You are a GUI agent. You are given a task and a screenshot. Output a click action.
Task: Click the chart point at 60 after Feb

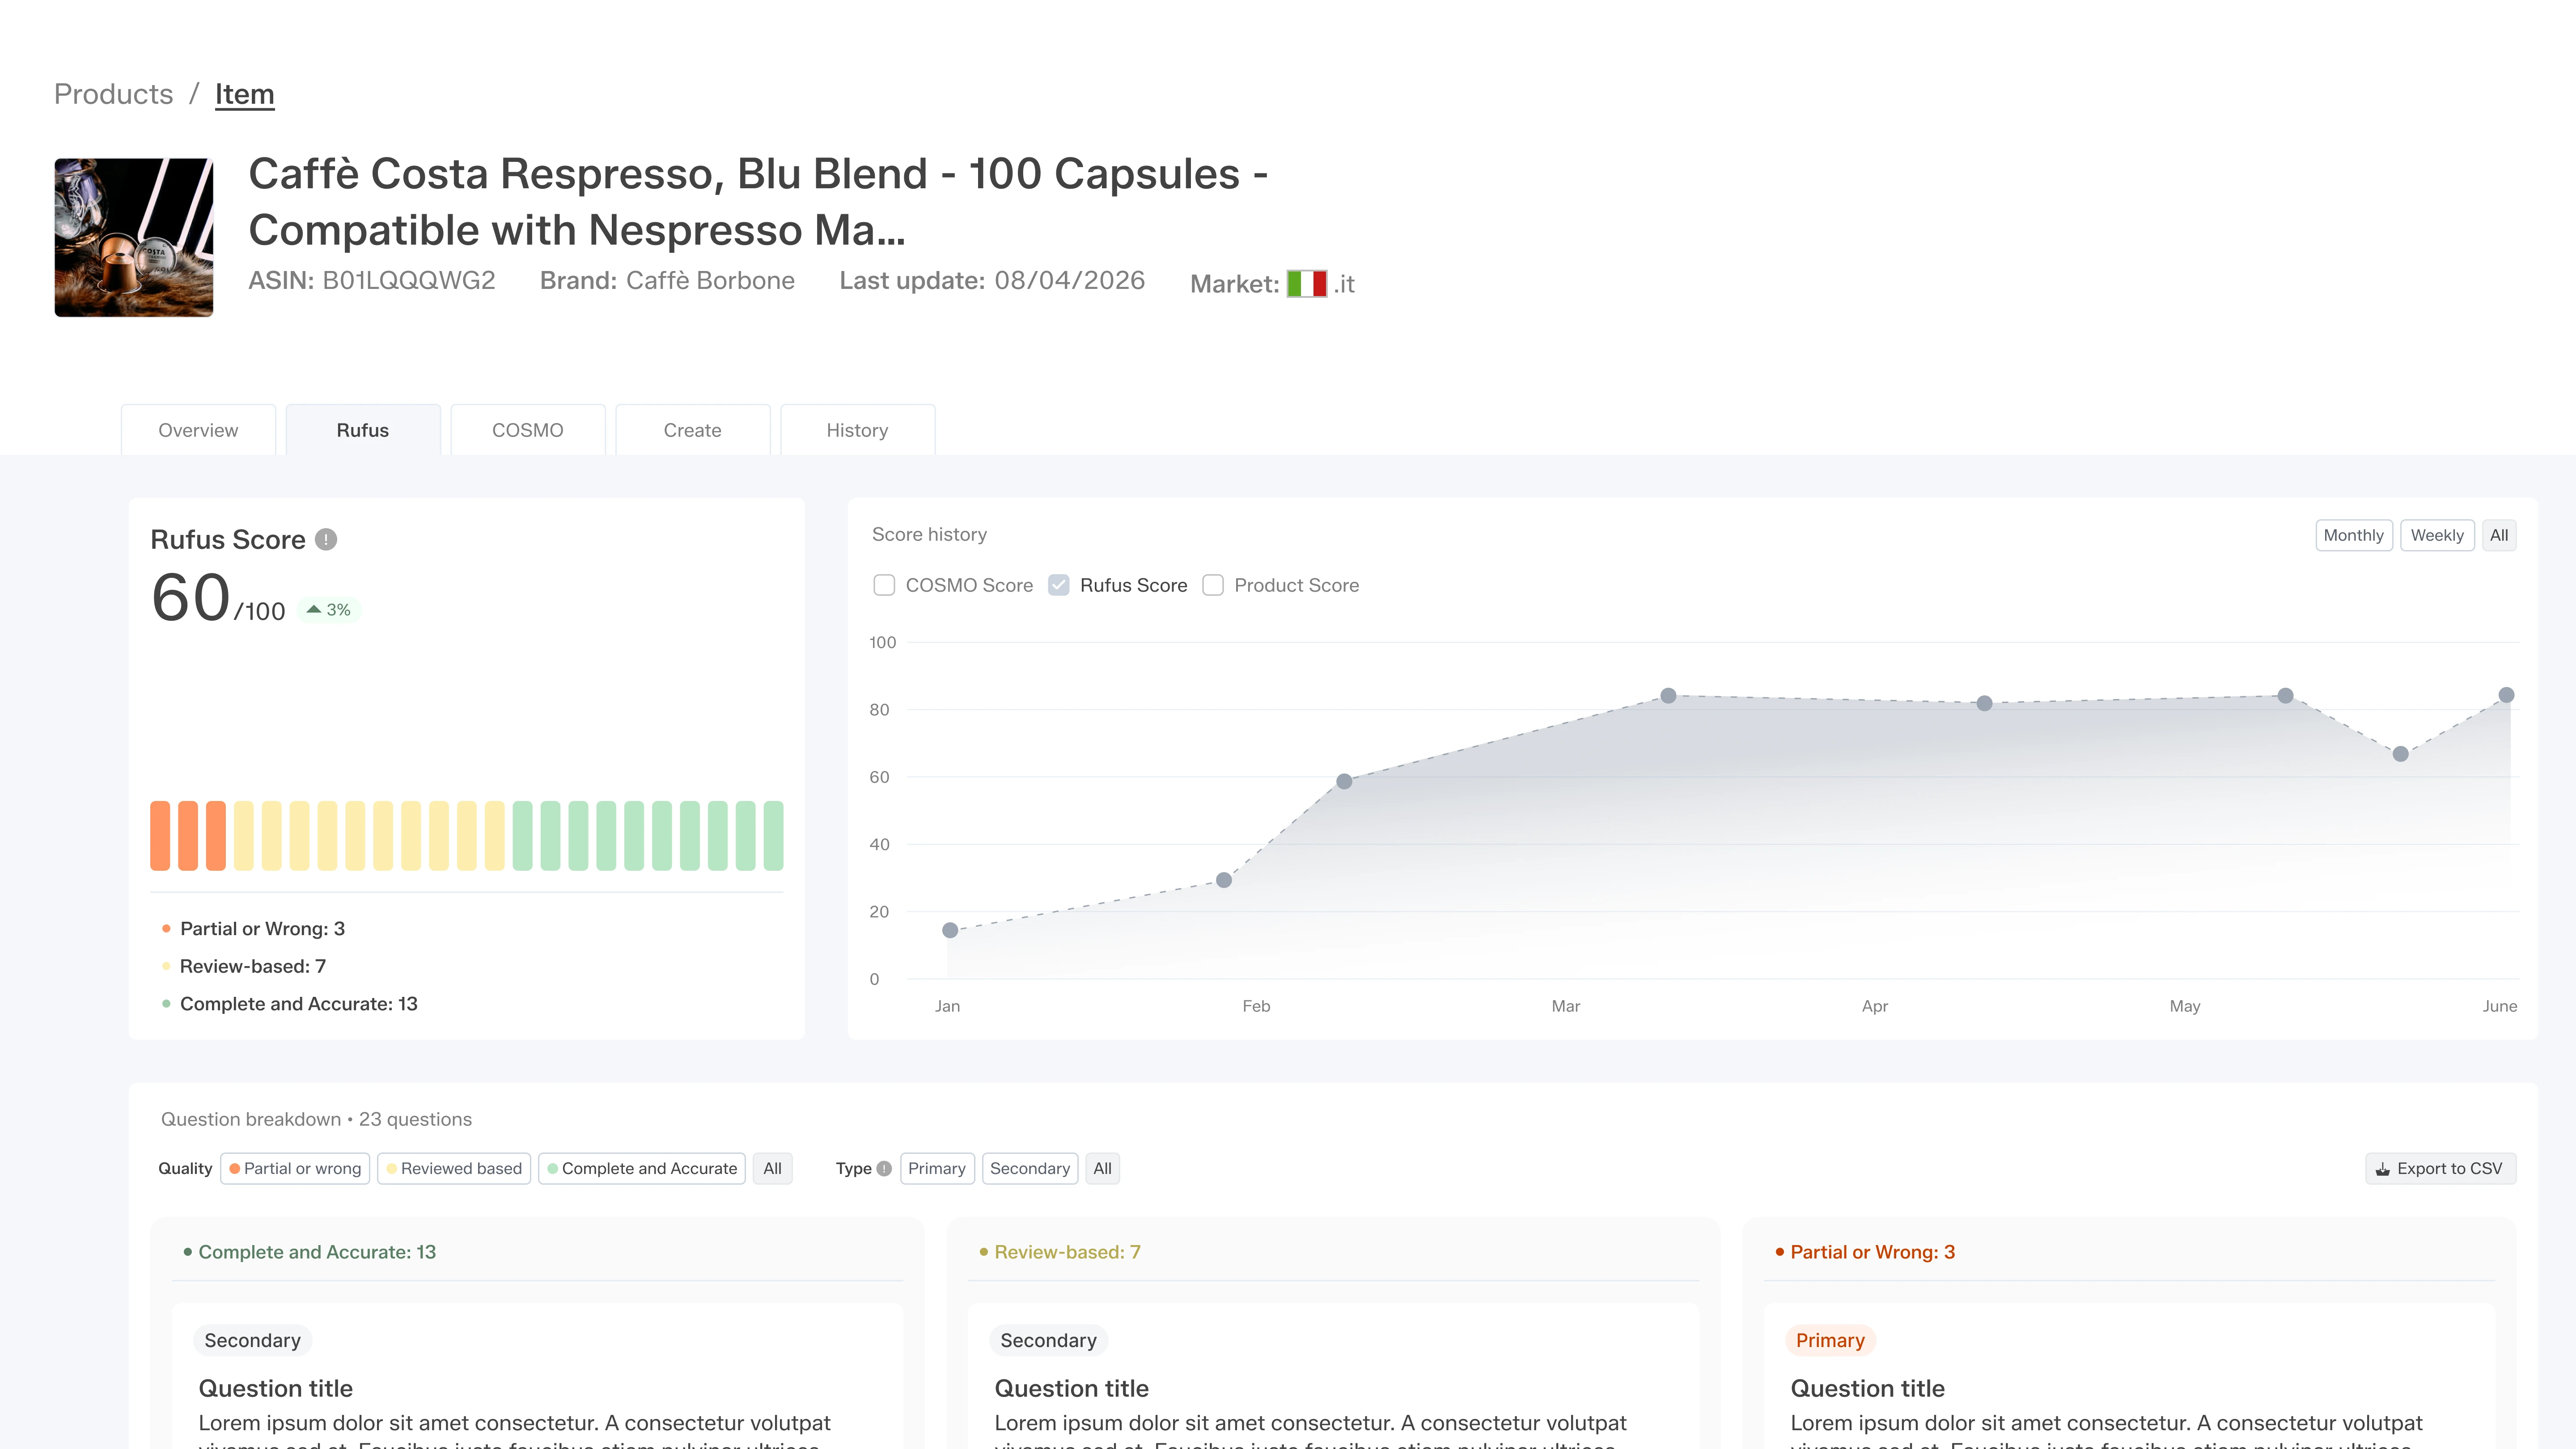[1344, 781]
